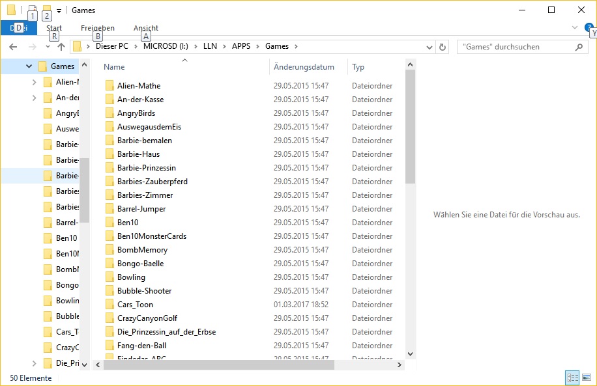Select the Alien-Mathe folder icon
Viewport: 597px width, 386px height.
pos(109,85)
